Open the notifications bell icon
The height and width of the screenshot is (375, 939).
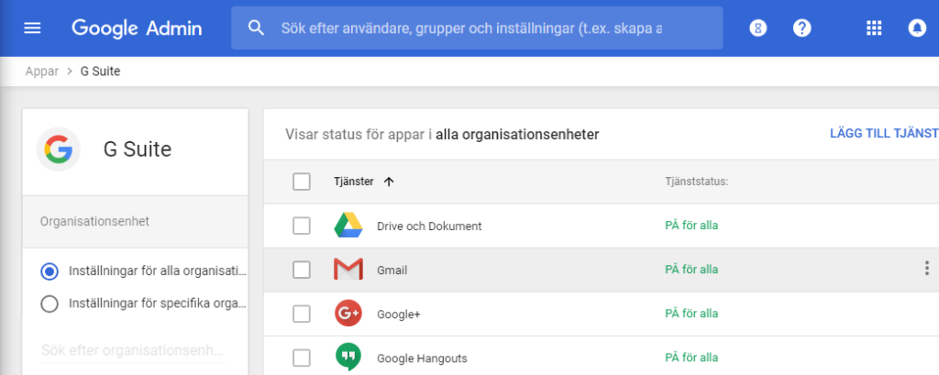tap(916, 28)
